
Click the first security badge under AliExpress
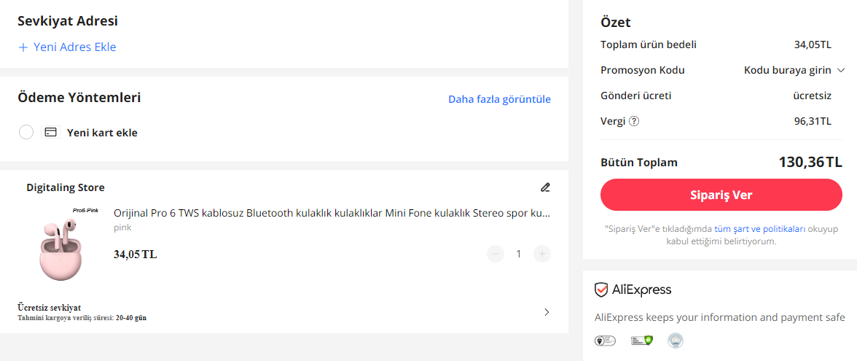pos(606,340)
